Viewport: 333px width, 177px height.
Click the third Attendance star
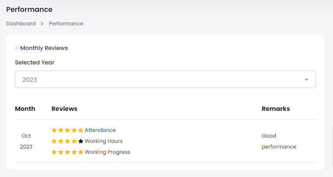67,130
